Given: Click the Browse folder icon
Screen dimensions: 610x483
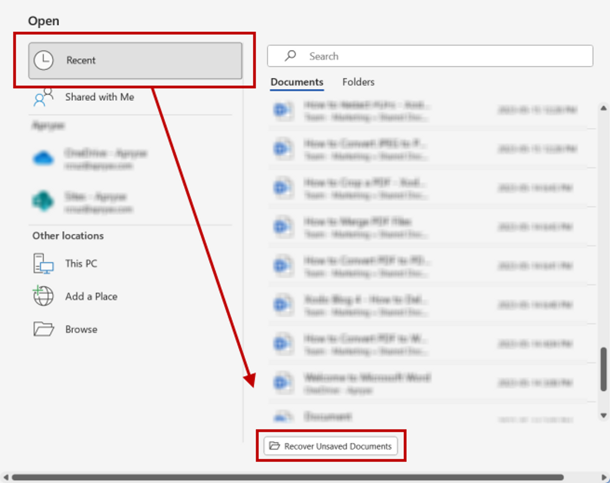Looking at the screenshot, I should coord(44,329).
